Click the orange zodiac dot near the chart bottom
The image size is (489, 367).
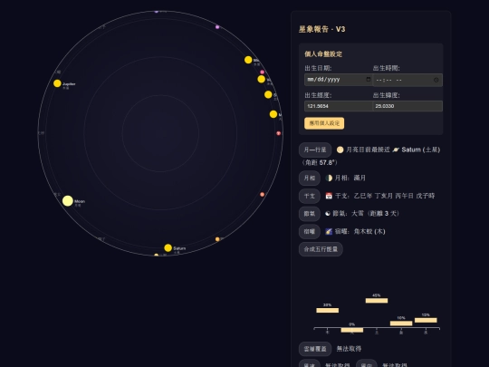pos(217,239)
